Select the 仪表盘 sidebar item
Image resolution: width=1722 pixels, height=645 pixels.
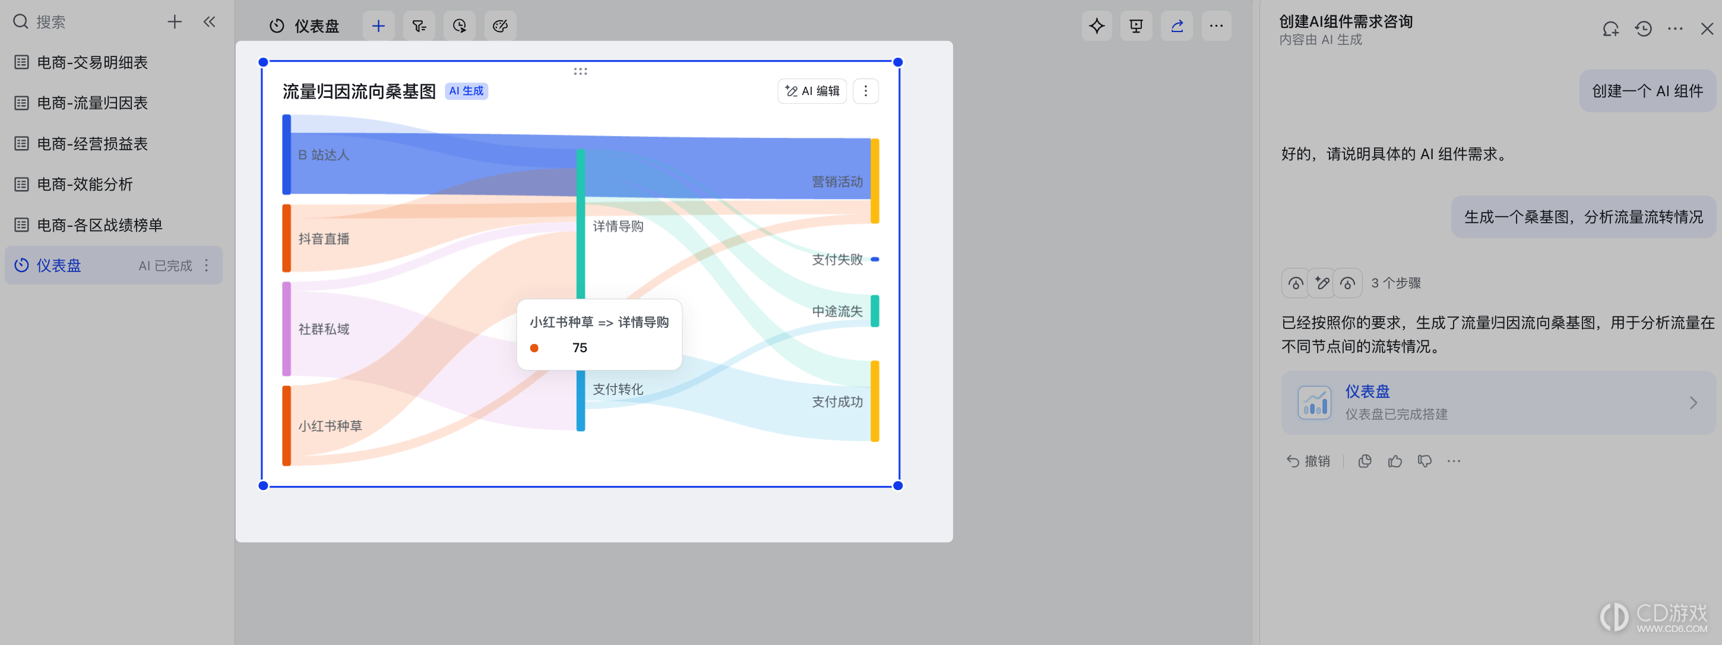point(113,265)
